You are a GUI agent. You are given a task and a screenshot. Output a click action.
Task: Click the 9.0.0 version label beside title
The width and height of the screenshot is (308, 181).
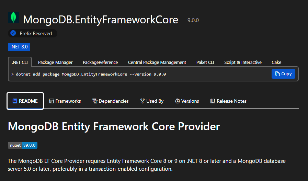193,20
